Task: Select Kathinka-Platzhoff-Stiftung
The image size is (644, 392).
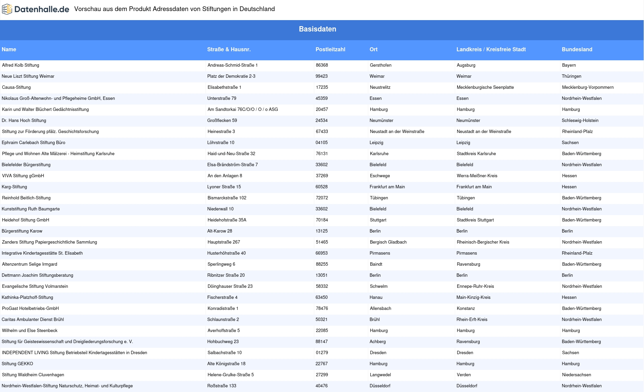Action: pyautogui.click(x=28, y=298)
